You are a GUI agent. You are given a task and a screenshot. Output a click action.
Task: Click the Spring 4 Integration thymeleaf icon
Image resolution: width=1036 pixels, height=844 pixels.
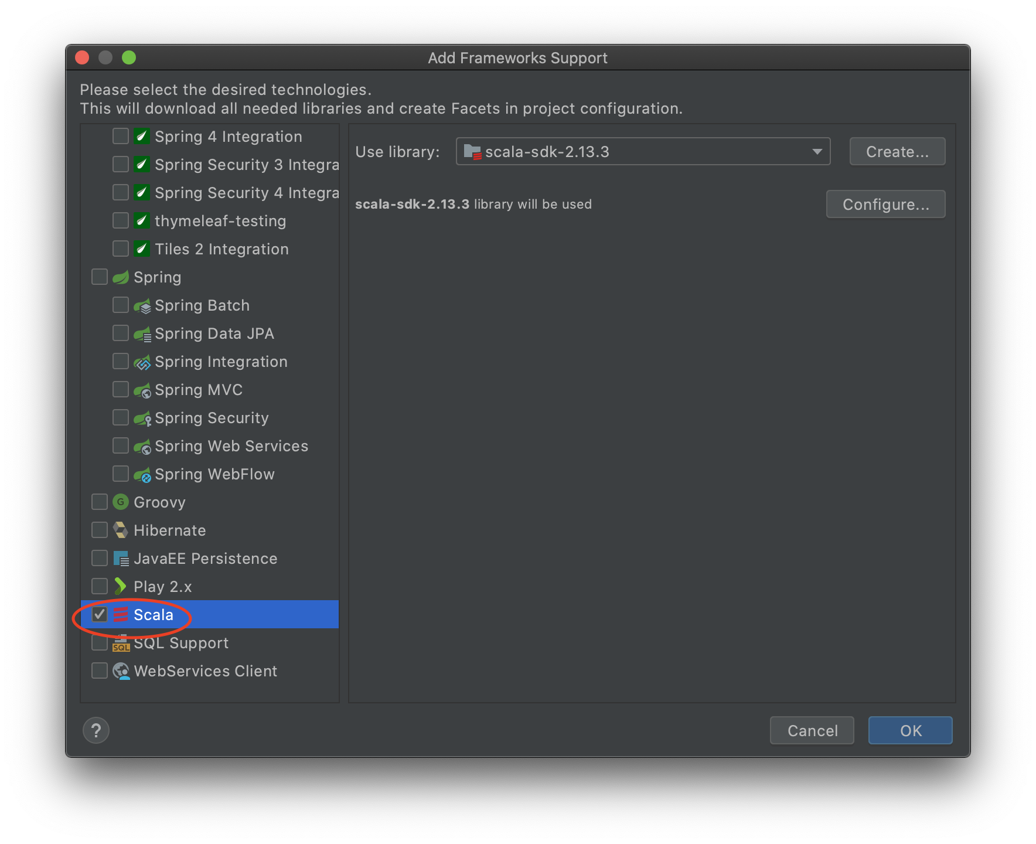pyautogui.click(x=141, y=137)
